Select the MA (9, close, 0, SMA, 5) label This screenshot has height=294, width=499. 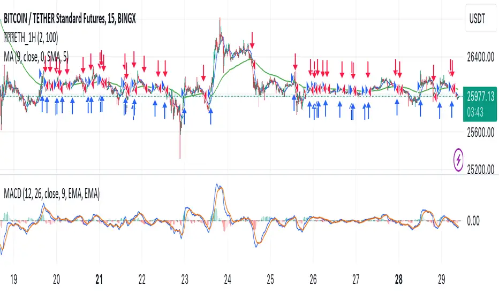36,57
